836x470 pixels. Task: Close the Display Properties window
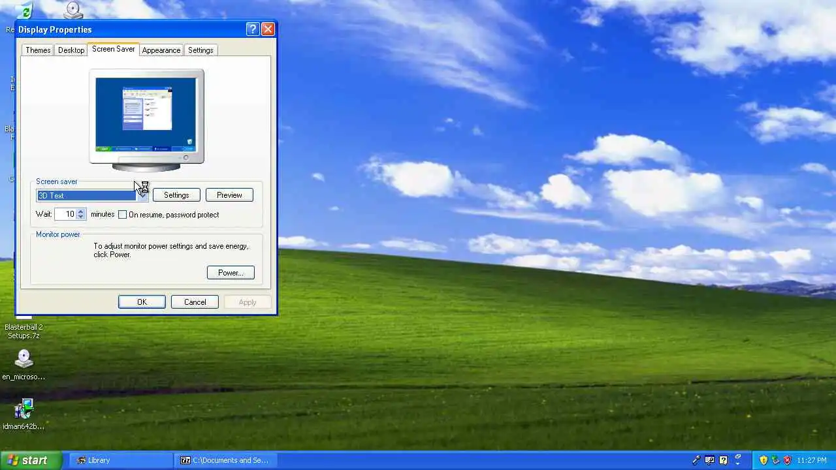[x=268, y=29]
